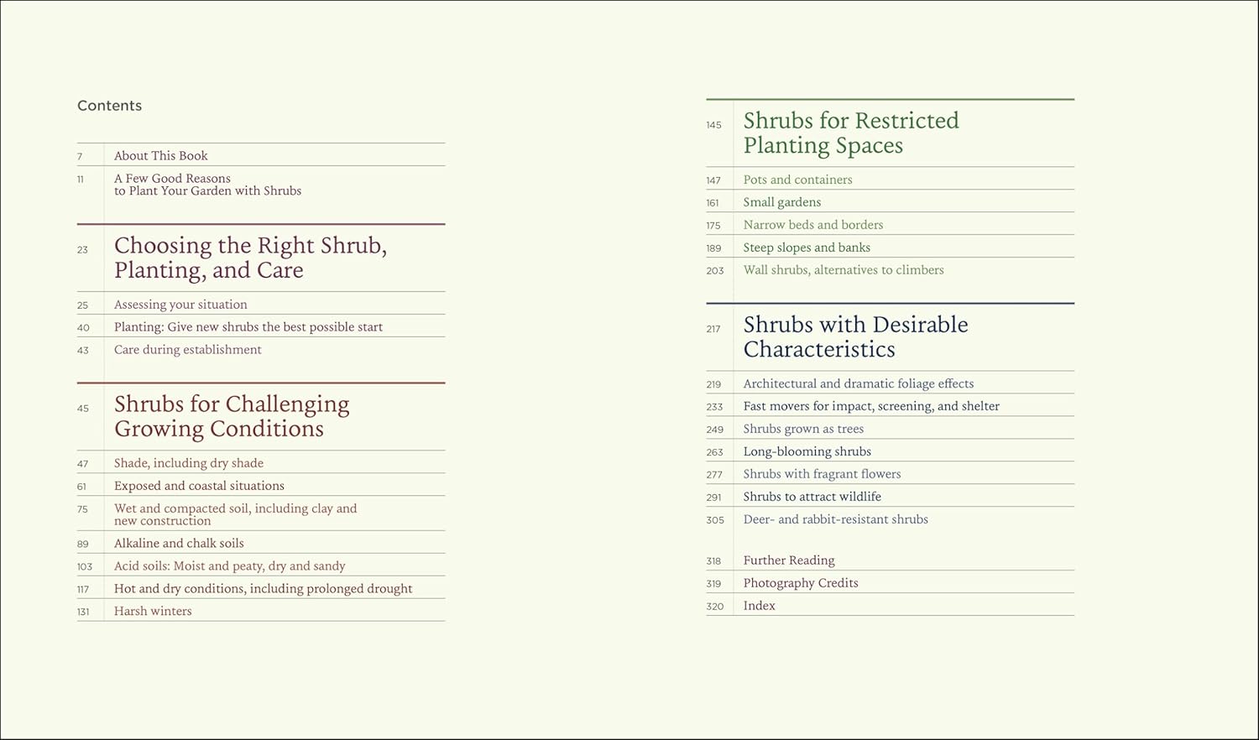
Task: Select Shrubs to attract wildlife
Action: 812,497
